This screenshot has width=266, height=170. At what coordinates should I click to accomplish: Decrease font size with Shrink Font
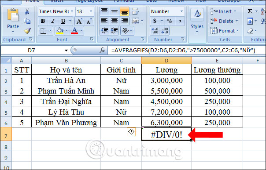pyautogui.click(x=89, y=22)
